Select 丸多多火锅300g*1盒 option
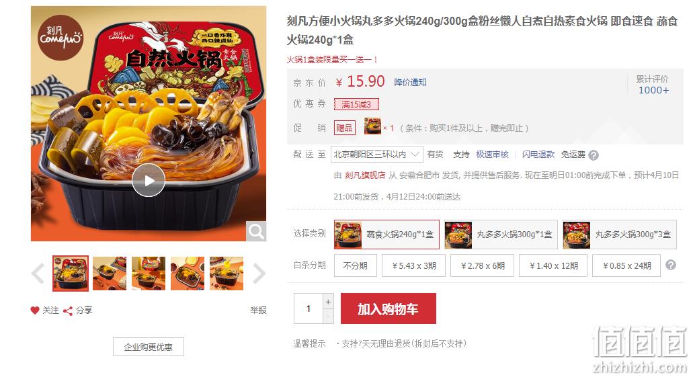 click(x=501, y=235)
